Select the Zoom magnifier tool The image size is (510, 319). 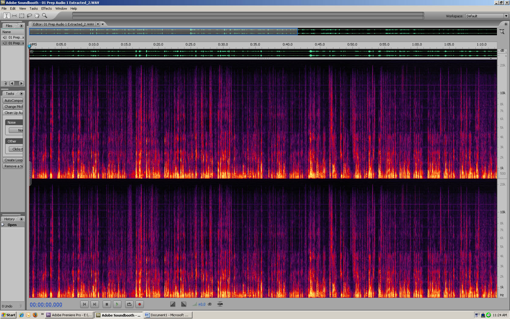[x=45, y=16]
